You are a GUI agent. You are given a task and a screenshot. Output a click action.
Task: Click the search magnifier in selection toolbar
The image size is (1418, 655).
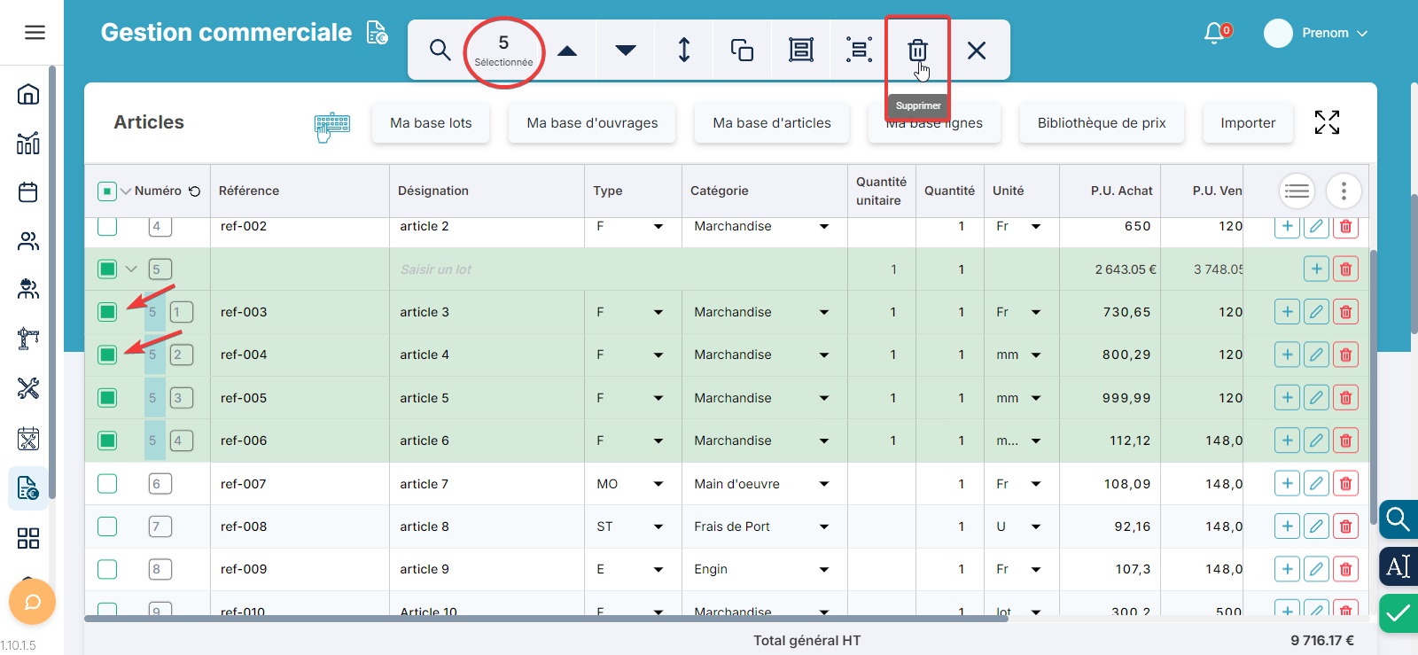(440, 50)
